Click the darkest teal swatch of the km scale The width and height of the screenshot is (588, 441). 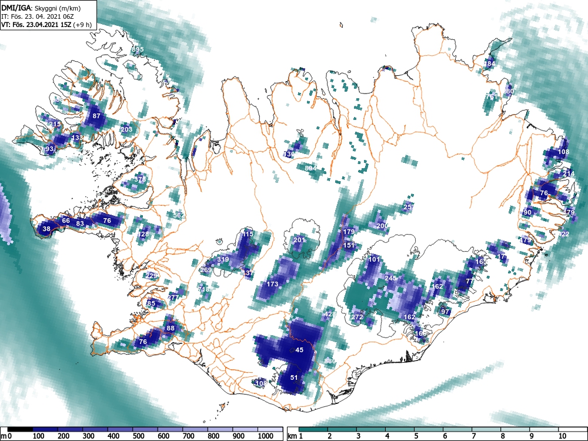tap(313, 429)
